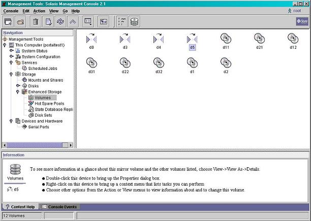Viewport: 311px width, 221px height.
Task: Click the Refresh toolbar icon
Action: click(60, 22)
